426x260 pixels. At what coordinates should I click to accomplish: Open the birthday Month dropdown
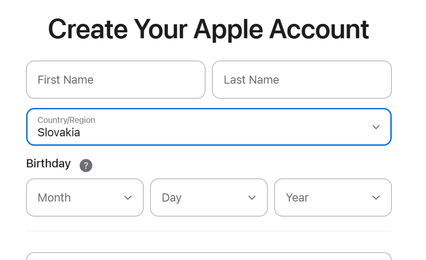point(85,197)
